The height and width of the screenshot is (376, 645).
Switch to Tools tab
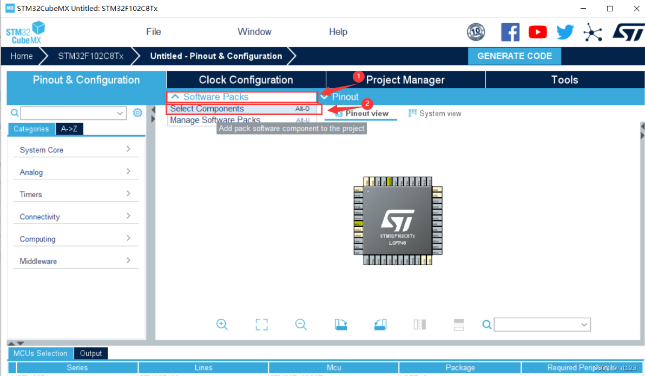(565, 79)
